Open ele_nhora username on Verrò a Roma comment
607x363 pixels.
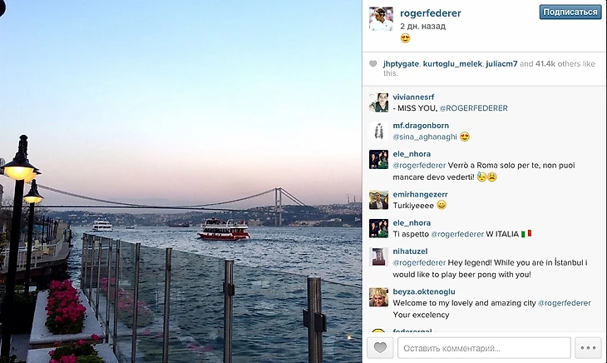[x=412, y=154]
